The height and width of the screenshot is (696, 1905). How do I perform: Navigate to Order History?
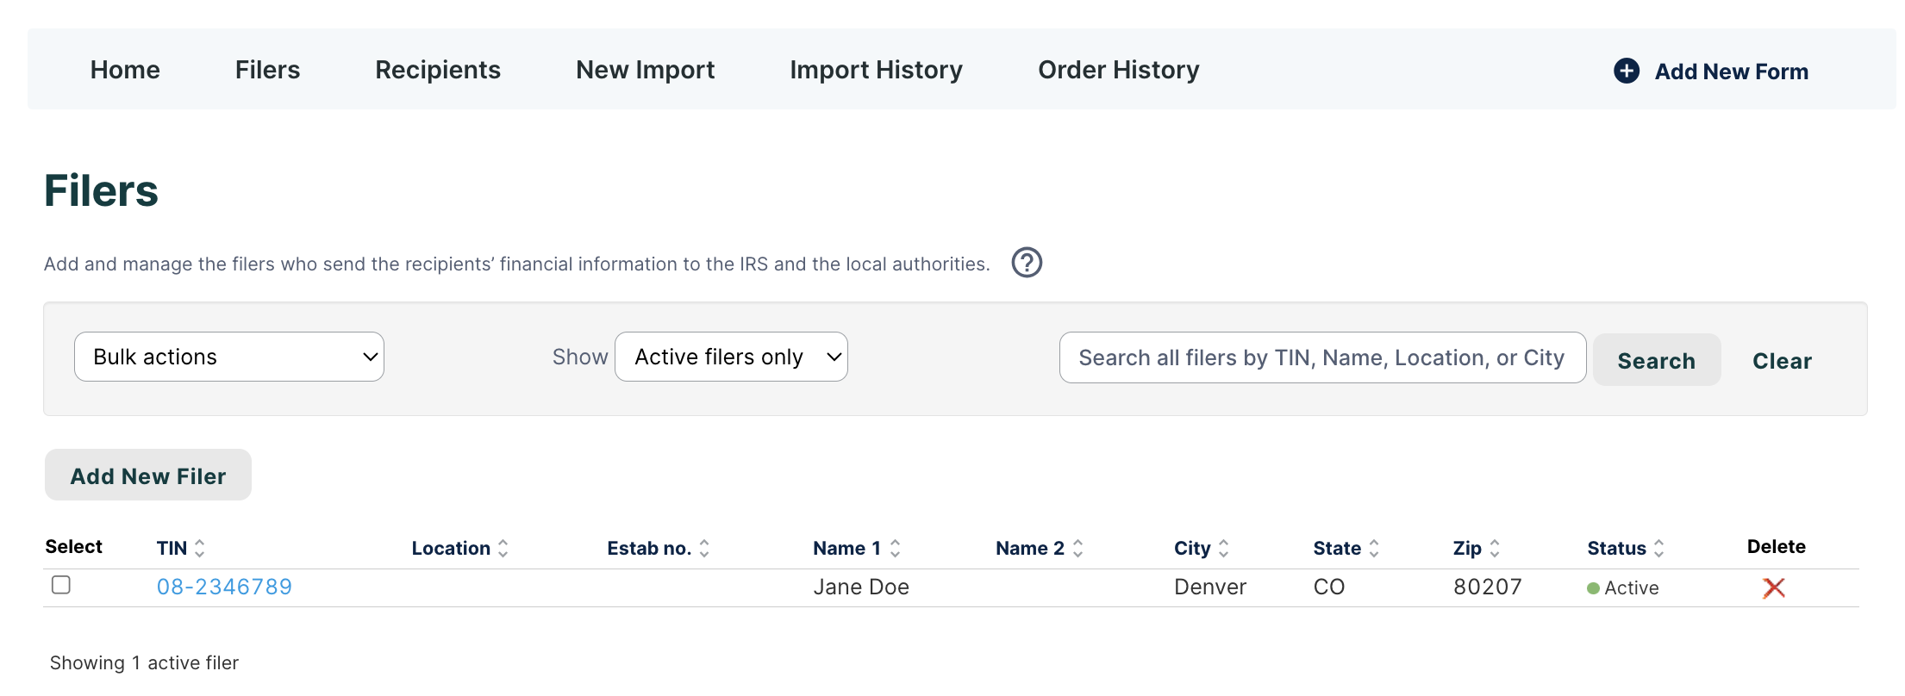click(x=1118, y=70)
